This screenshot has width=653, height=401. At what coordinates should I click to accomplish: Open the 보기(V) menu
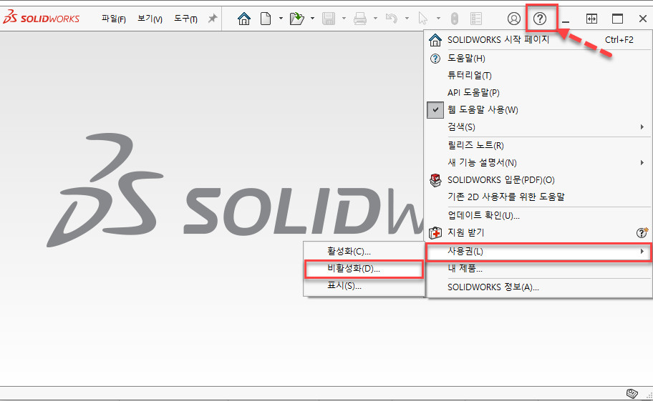(x=150, y=19)
